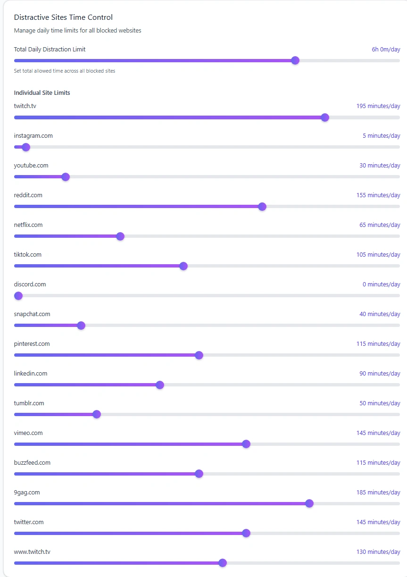The height and width of the screenshot is (577, 407).
Task: Click the www.twitch.tv slider handle
Action: point(223,563)
